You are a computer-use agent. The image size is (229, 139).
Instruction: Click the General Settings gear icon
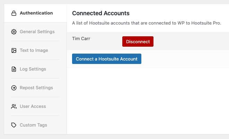14,32
